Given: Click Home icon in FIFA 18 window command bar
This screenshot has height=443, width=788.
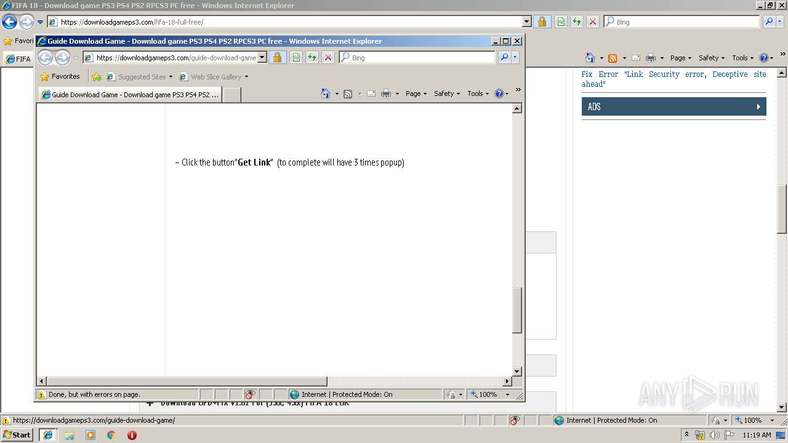Looking at the screenshot, I should [590, 58].
